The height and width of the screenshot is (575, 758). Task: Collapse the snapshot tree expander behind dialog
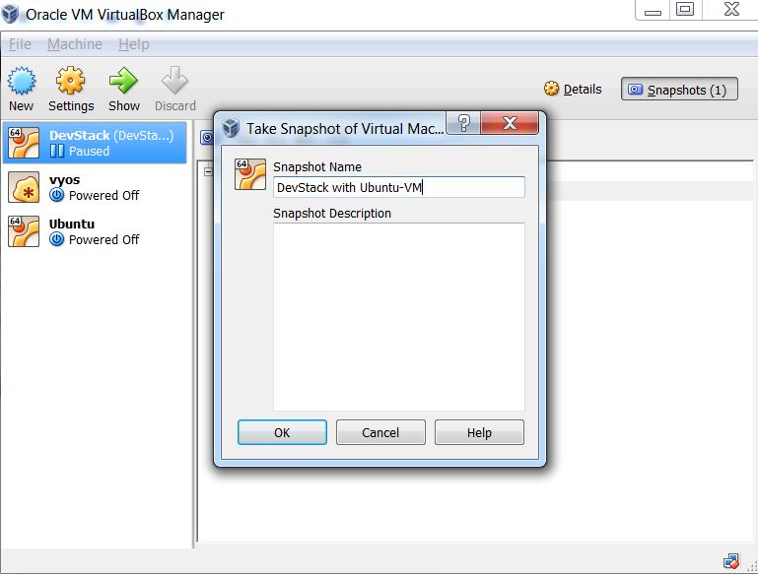[x=208, y=171]
